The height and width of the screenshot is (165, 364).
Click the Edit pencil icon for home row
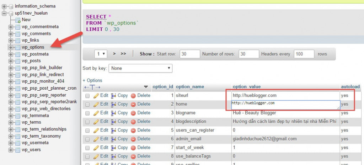[x=96, y=104]
